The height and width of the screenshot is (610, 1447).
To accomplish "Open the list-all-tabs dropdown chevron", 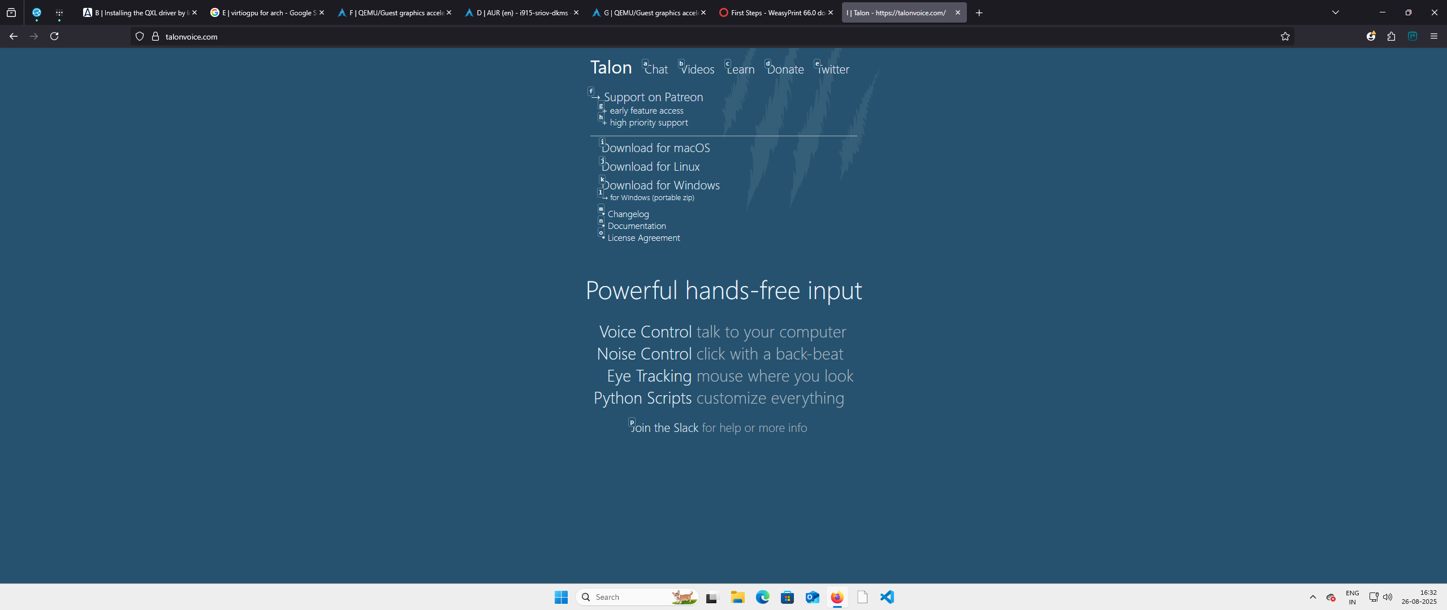I will pos(1336,12).
